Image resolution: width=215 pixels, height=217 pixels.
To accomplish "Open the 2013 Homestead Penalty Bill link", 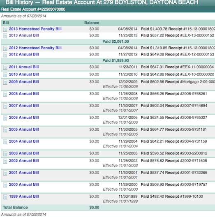I will coord(35,29).
